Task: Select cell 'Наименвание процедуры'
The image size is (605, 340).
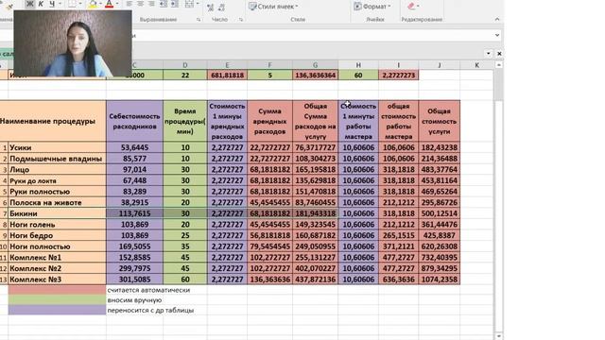Action: (x=53, y=121)
